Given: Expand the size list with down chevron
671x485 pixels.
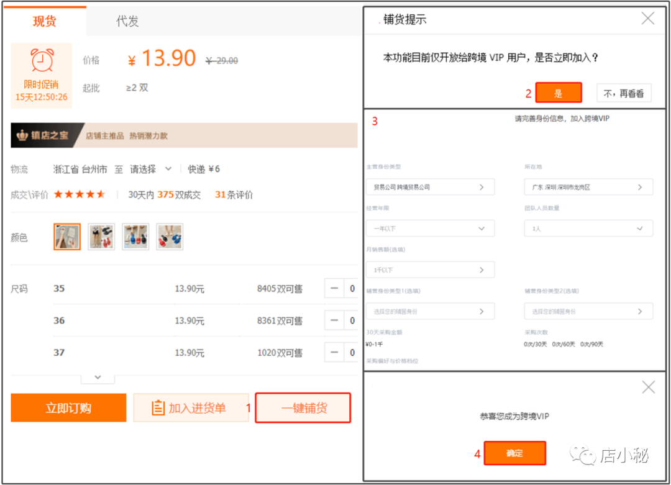Looking at the screenshot, I should pos(98,377).
